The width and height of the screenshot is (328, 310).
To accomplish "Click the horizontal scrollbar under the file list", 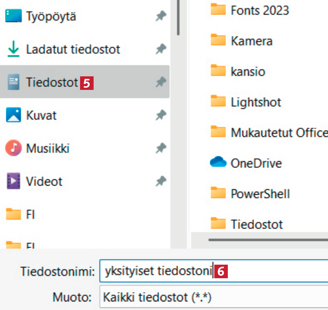I will (267, 240).
